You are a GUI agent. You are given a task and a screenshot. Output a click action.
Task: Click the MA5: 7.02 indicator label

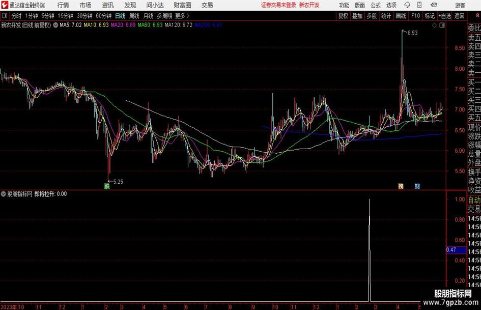[71, 25]
